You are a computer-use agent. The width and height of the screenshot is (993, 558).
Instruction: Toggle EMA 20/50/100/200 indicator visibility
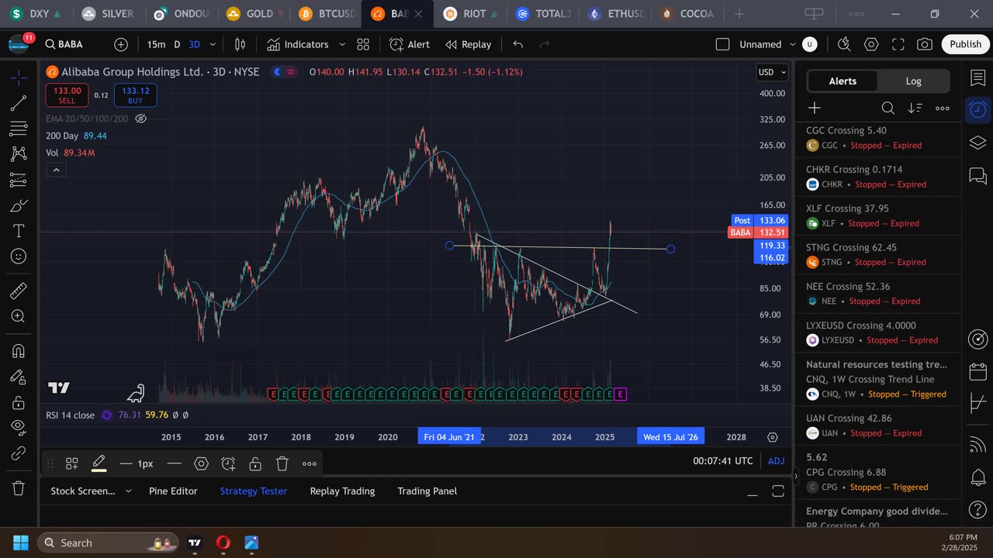pos(141,119)
